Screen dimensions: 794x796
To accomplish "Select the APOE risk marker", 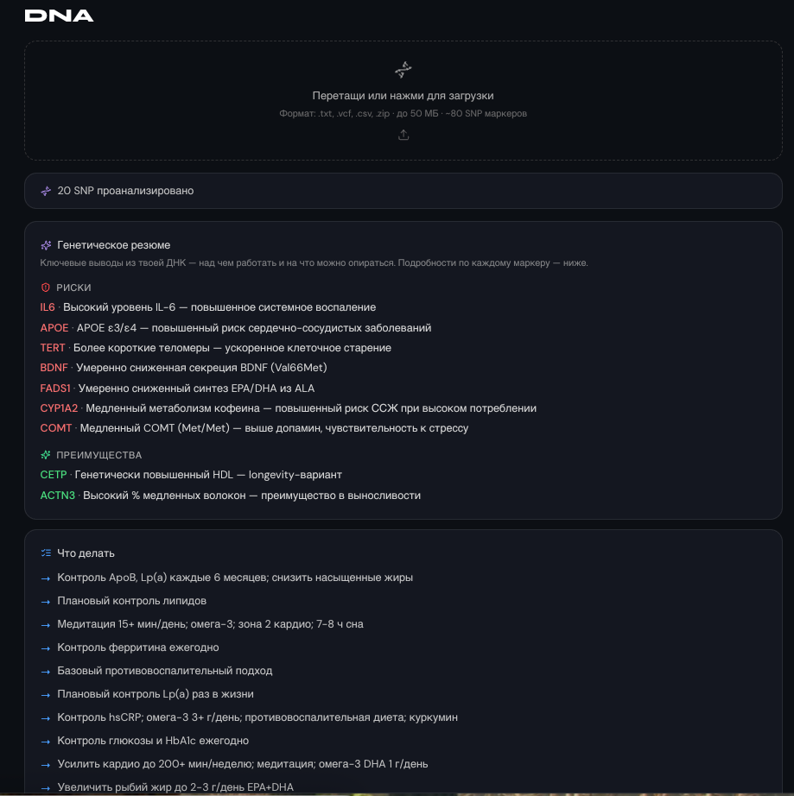I will tap(54, 328).
